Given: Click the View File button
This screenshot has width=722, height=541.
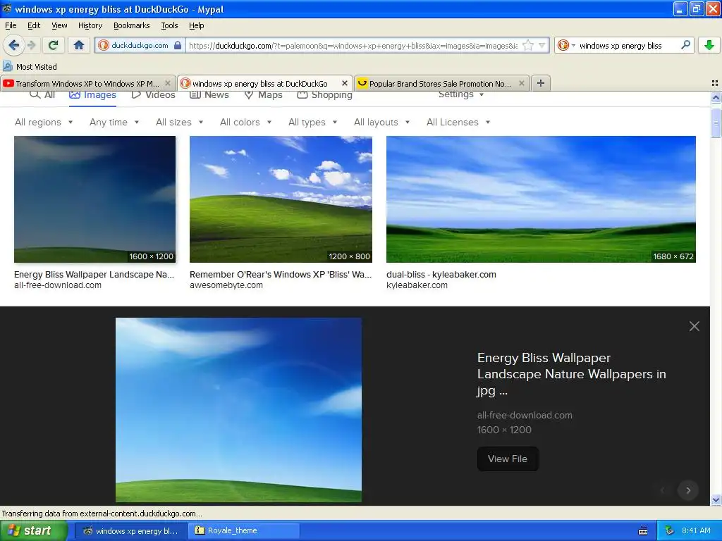Looking at the screenshot, I should 508,459.
